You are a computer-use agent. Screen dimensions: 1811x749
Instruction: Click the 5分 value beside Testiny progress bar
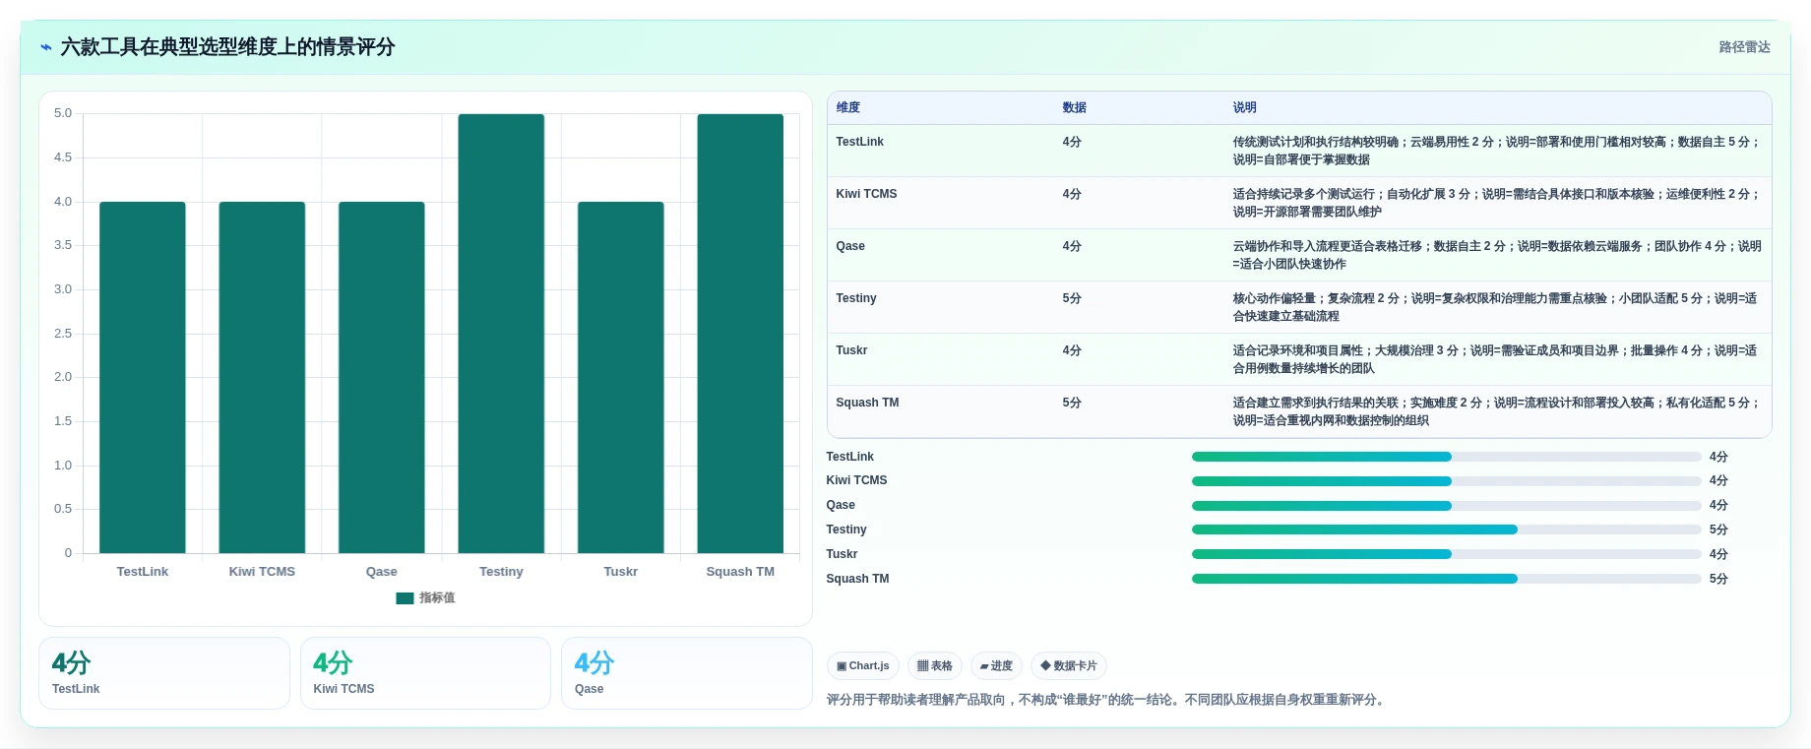1718,530
